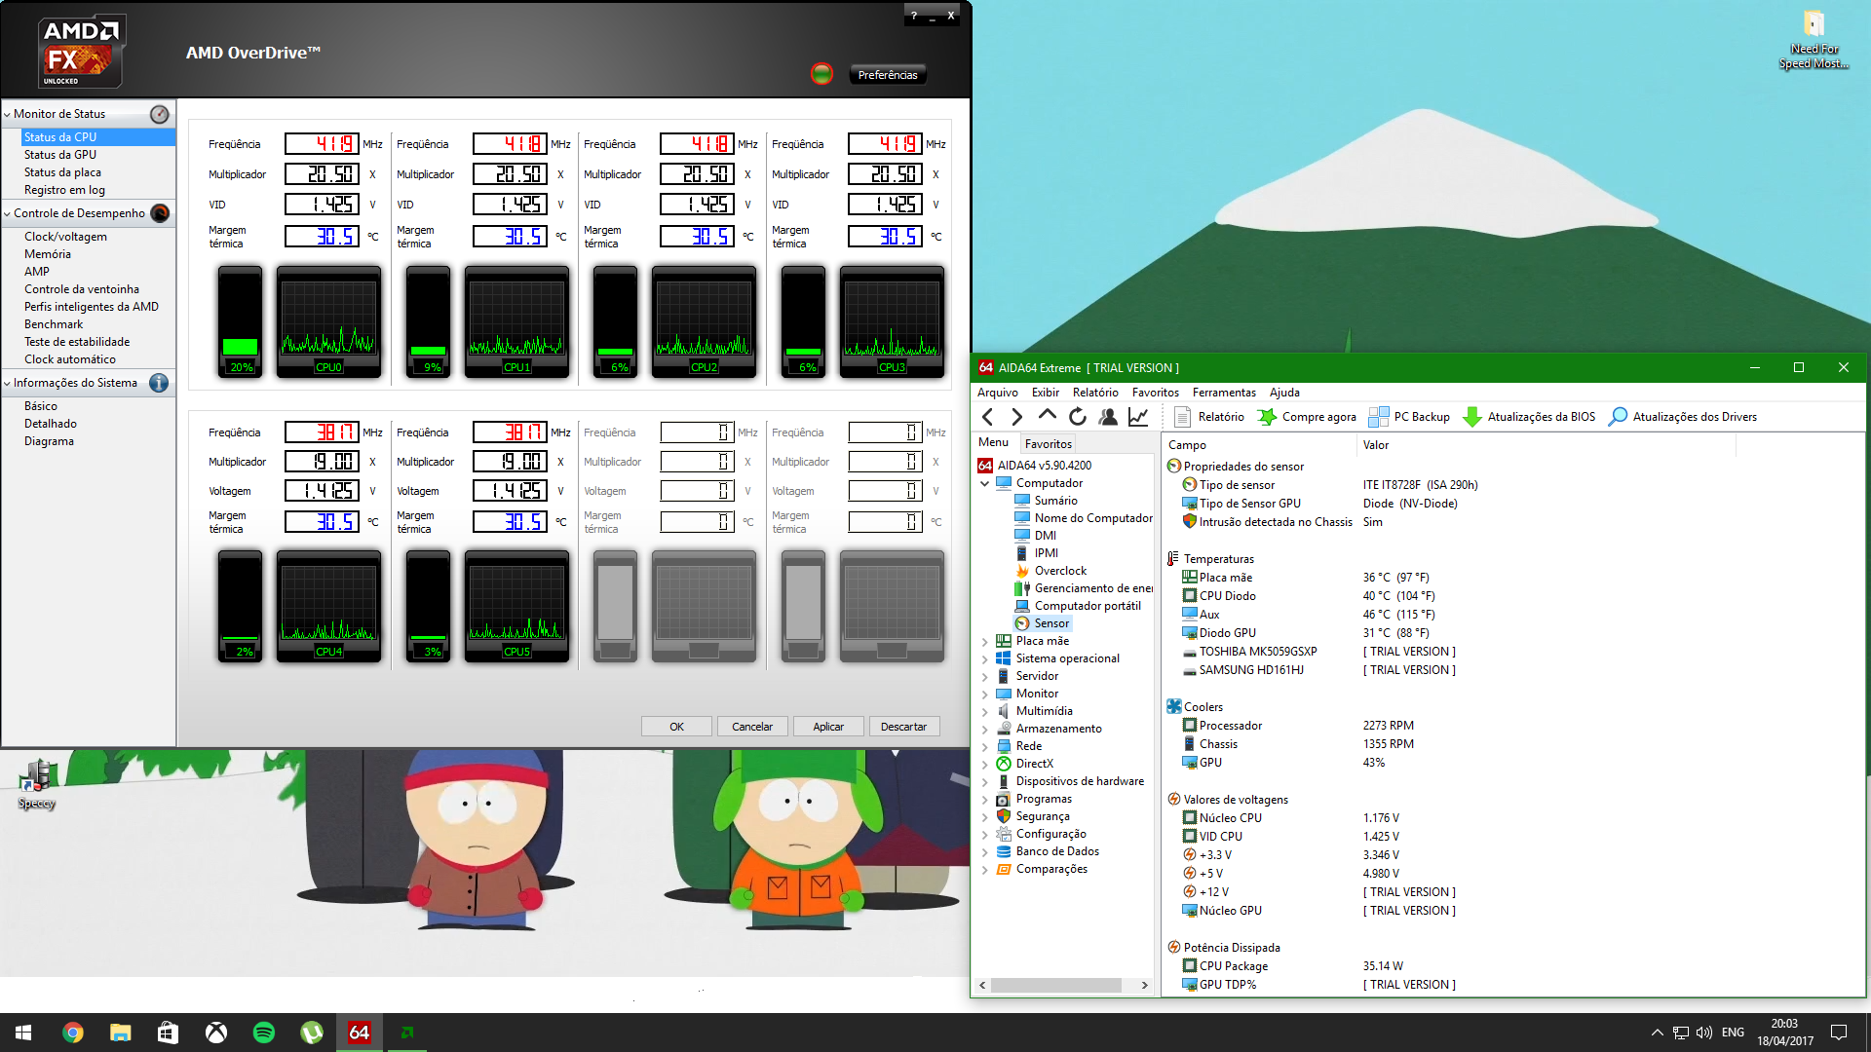The width and height of the screenshot is (1871, 1052).
Task: Click the volume icon in system tray
Action: tap(1703, 1033)
